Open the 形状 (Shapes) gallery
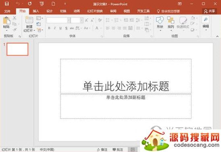 tap(160, 23)
